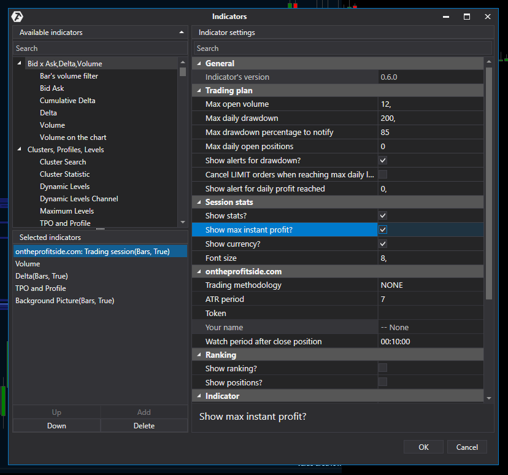Select TPO and Profile in available tree

click(x=65, y=223)
